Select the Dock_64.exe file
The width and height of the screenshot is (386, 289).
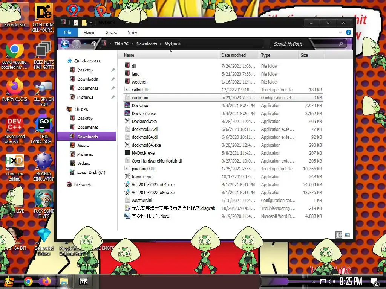(144, 113)
